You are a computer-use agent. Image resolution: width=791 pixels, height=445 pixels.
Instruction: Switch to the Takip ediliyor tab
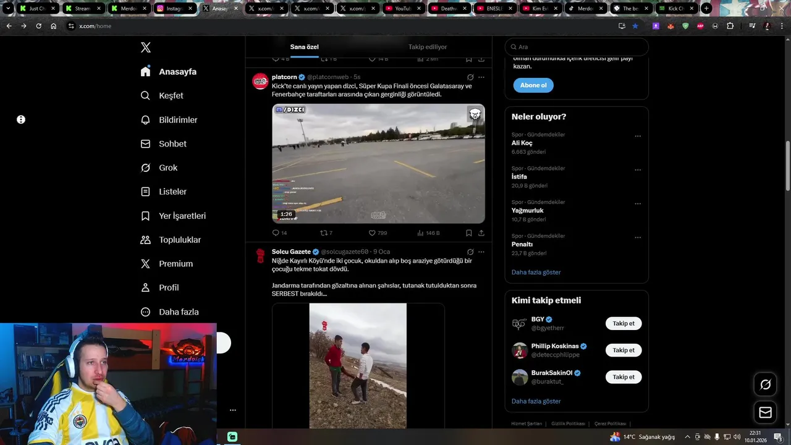point(428,47)
